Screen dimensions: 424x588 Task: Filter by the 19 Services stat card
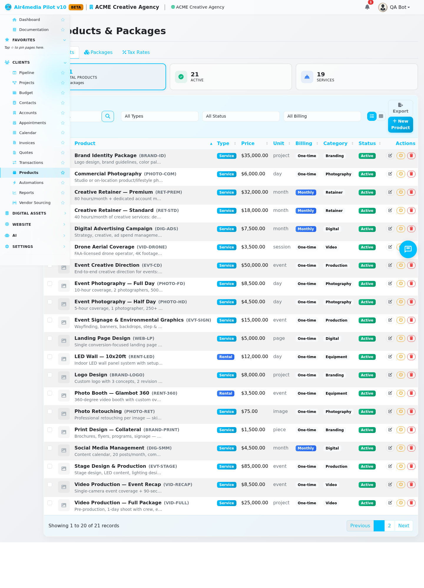pyautogui.click(x=357, y=77)
